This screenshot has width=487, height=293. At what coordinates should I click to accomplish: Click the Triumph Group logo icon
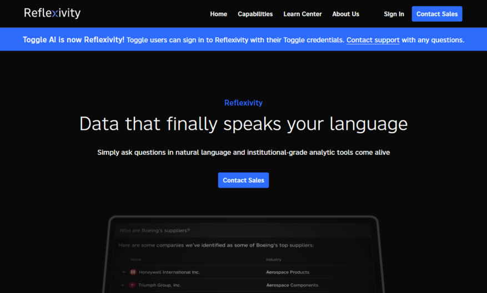click(132, 285)
